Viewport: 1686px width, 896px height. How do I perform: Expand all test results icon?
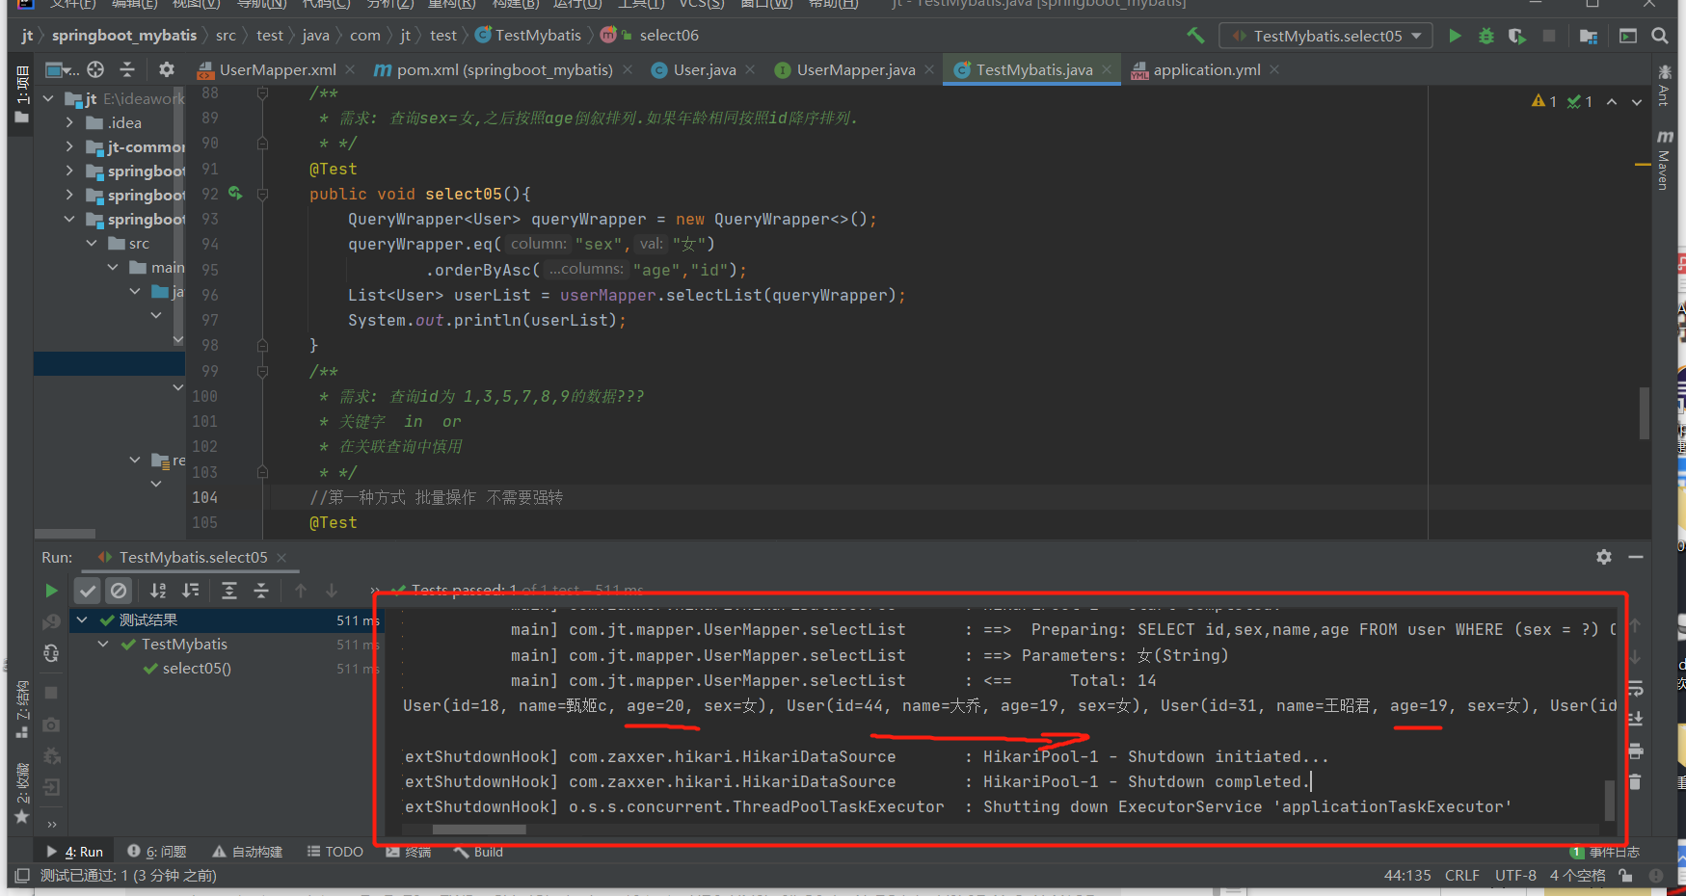click(x=229, y=591)
